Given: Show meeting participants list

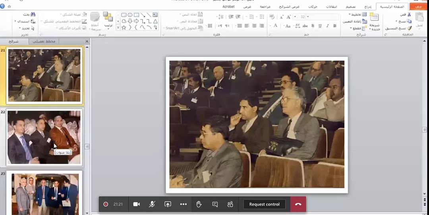Looking at the screenshot, I should pyautogui.click(x=230, y=204).
